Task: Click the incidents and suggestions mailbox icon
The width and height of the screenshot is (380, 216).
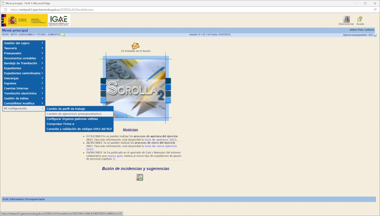Action: pos(140,177)
